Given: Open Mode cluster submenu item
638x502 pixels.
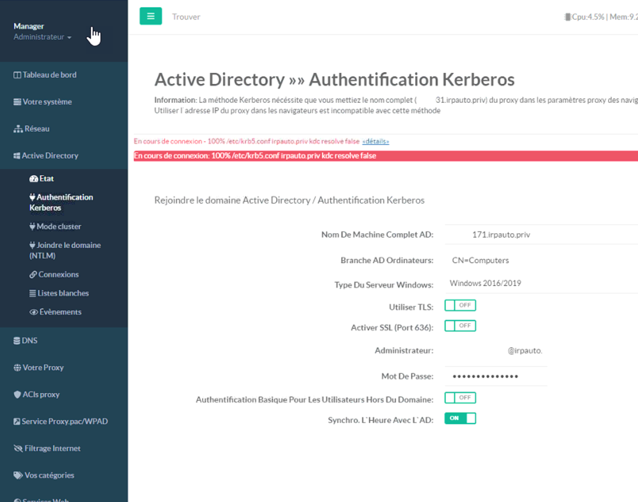Looking at the screenshot, I should [58, 226].
